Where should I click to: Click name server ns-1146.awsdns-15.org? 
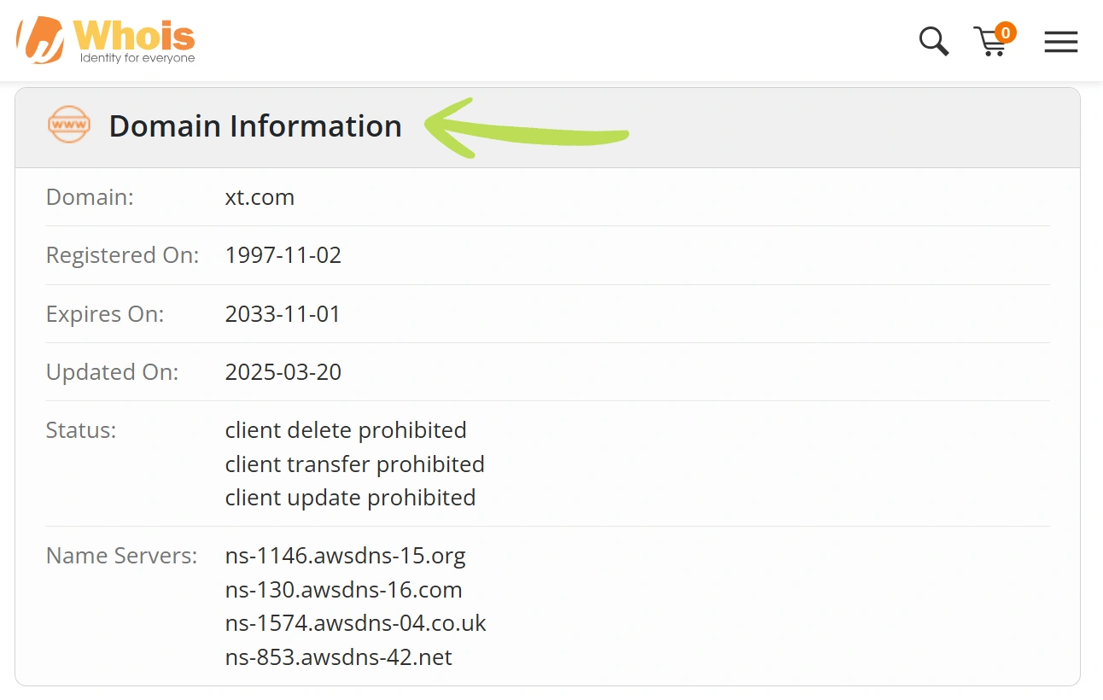[346, 556]
